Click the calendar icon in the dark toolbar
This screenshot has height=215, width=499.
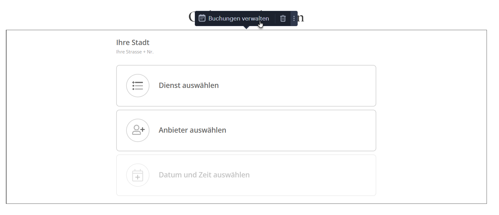(202, 18)
